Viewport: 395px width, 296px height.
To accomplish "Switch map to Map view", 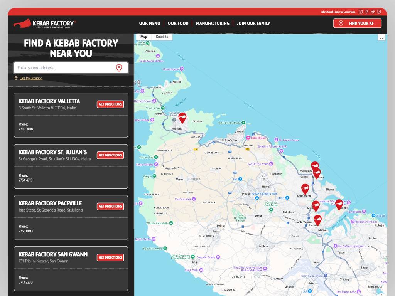I will pyautogui.click(x=143, y=37).
